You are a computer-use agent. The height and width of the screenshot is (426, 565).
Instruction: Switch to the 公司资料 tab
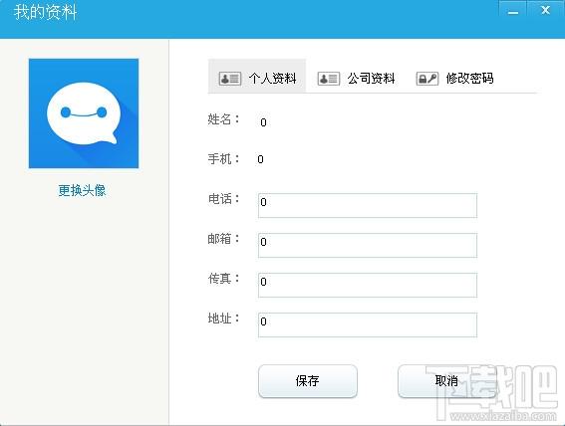[x=356, y=78]
